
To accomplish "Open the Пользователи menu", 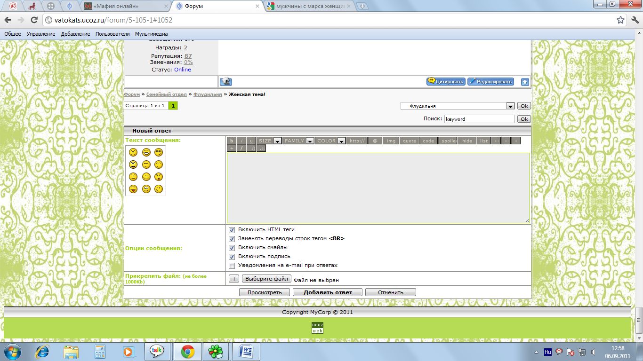I will point(113,34).
